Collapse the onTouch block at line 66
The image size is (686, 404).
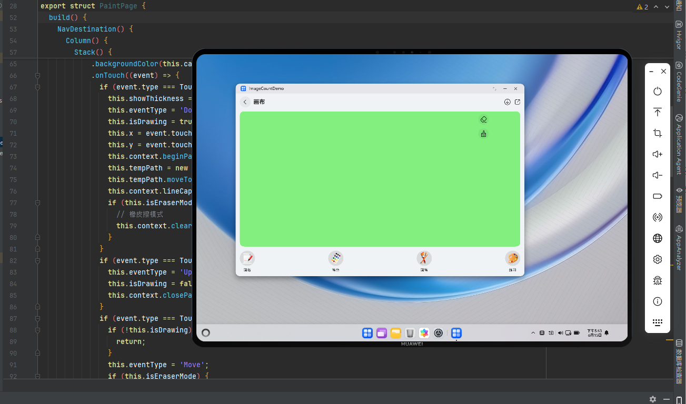[37, 75]
